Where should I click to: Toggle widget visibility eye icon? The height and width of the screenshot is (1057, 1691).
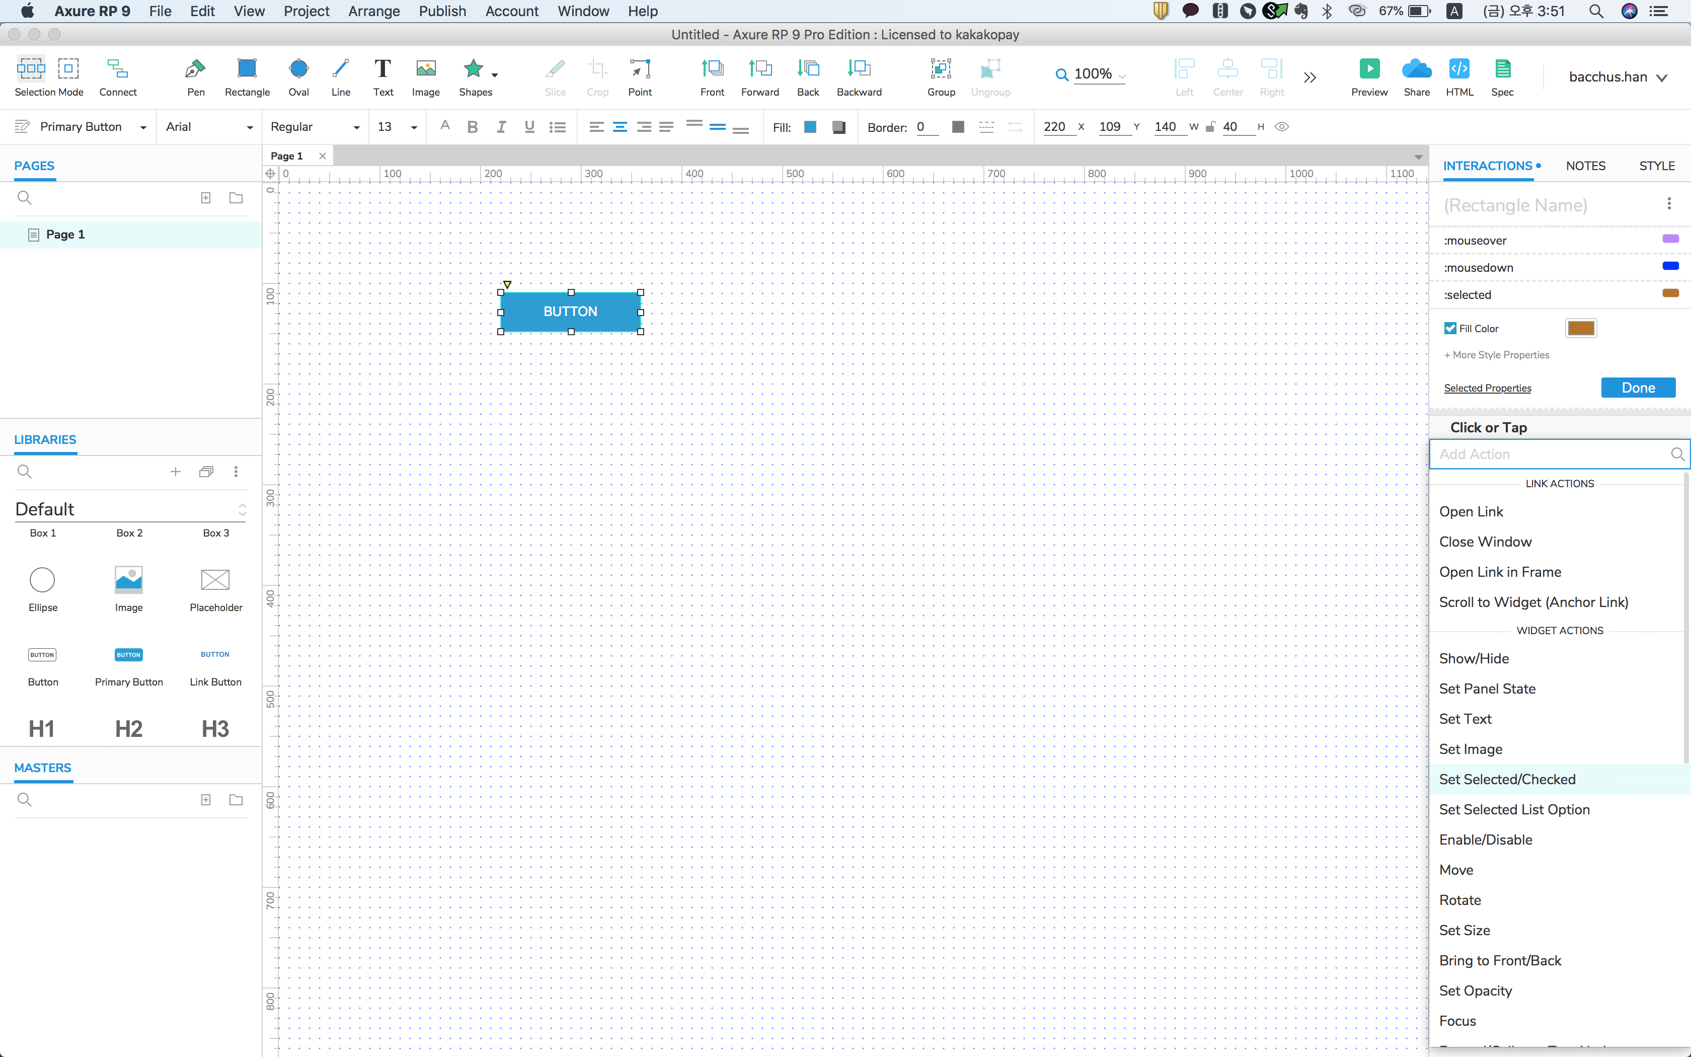[x=1281, y=126]
